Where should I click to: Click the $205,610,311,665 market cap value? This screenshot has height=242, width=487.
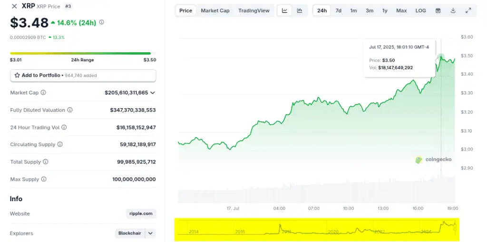pos(127,93)
